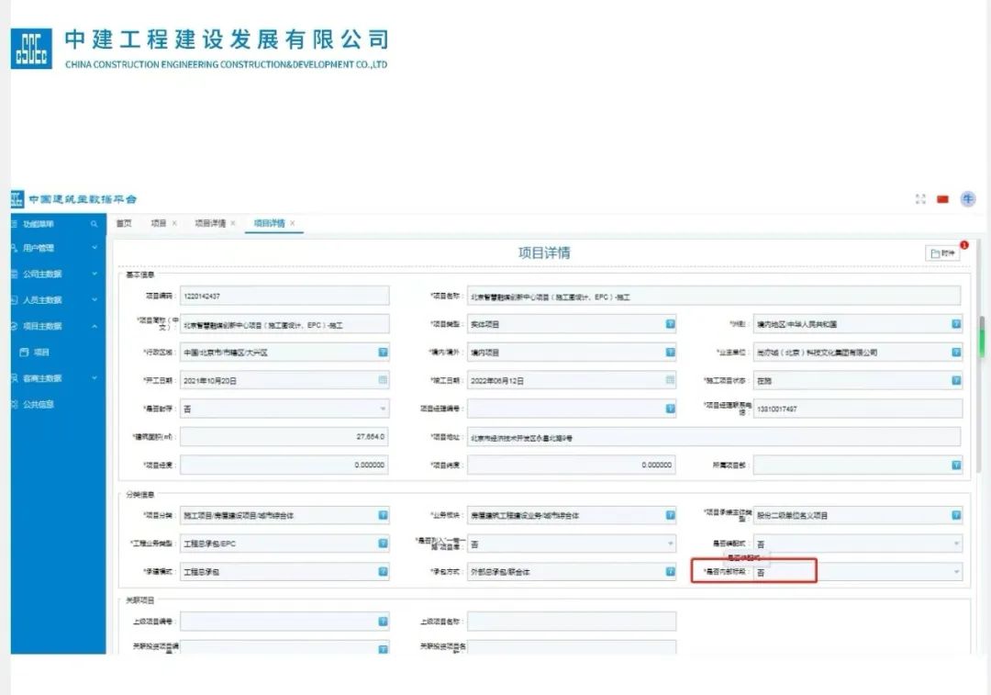
Task: Click the search icon in 功能菜单 sidebar header
Action: click(94, 224)
